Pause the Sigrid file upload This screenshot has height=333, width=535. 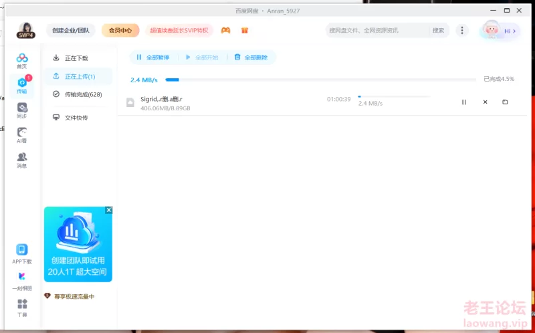point(463,102)
